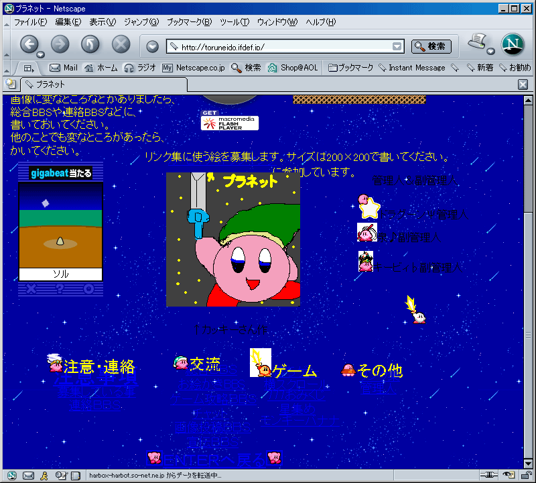Open Instant Messenger from the status bar icon

[x=44, y=475]
